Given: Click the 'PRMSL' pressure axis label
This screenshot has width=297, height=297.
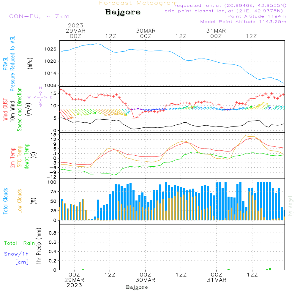Looking at the screenshot, I should (5, 64).
